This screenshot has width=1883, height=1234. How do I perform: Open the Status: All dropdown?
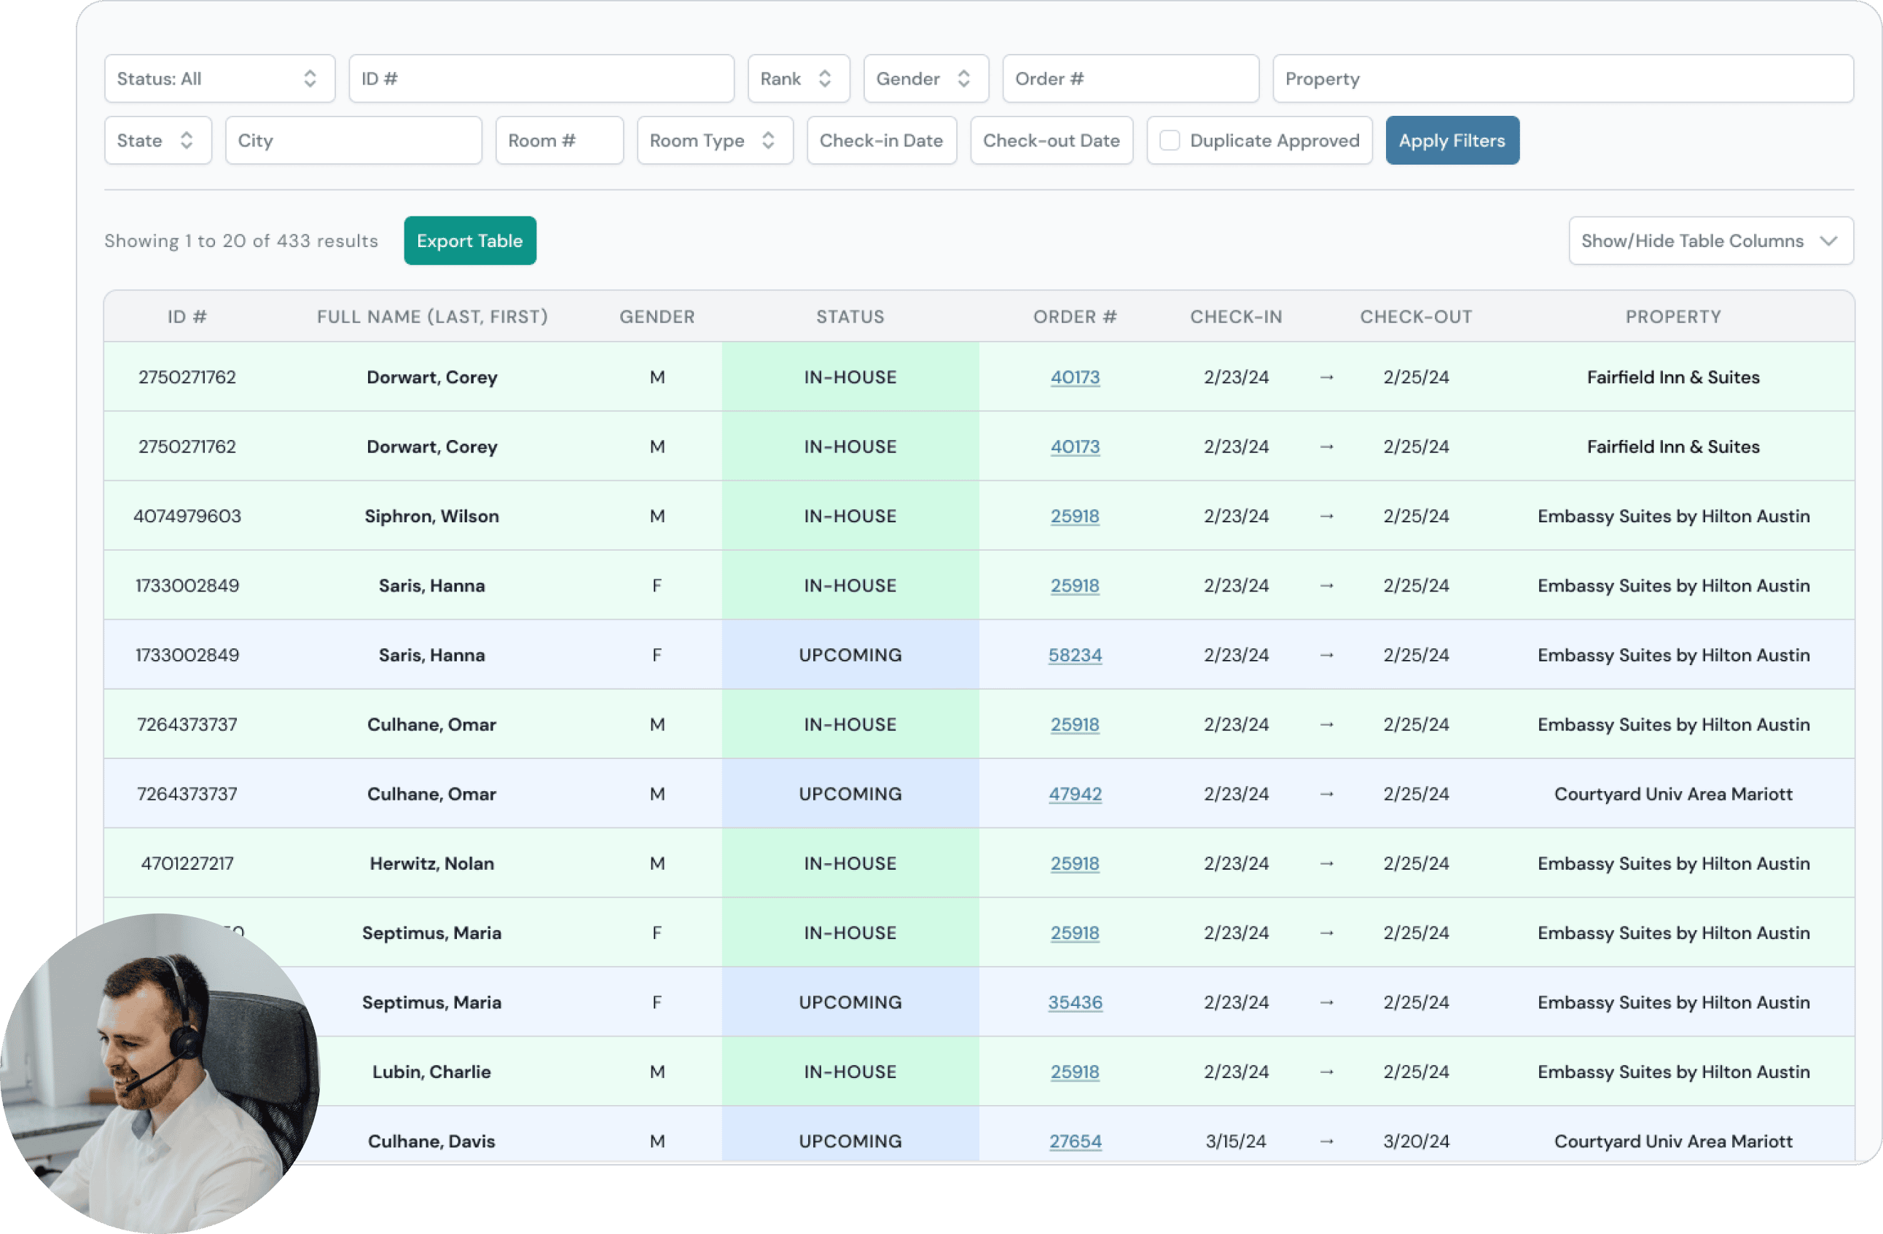(219, 79)
